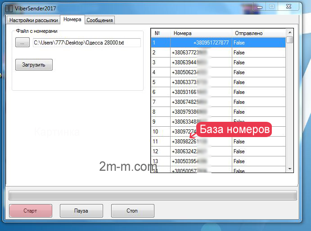Click the progress bar above Старт
This screenshot has height=231, width=311.
(153, 195)
